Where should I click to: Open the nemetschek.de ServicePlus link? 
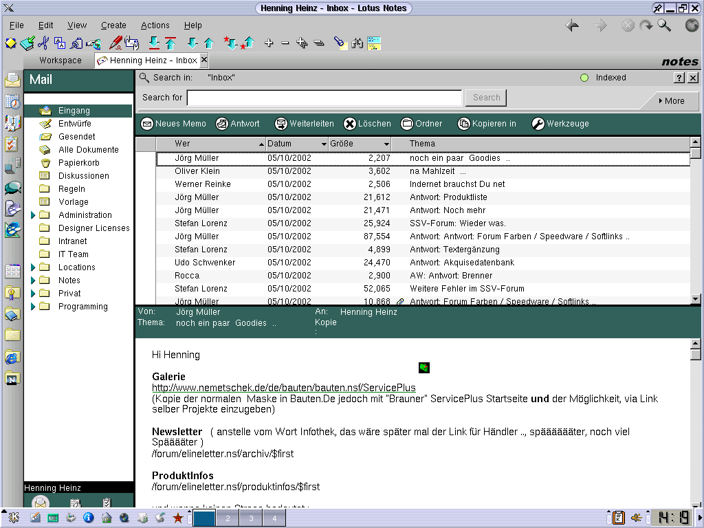pyautogui.click(x=284, y=388)
